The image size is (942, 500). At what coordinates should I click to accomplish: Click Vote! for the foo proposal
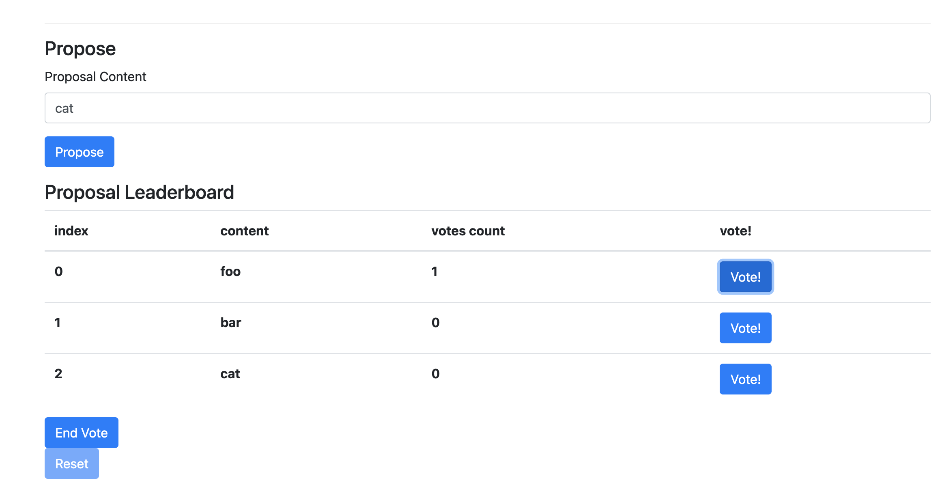click(x=745, y=277)
